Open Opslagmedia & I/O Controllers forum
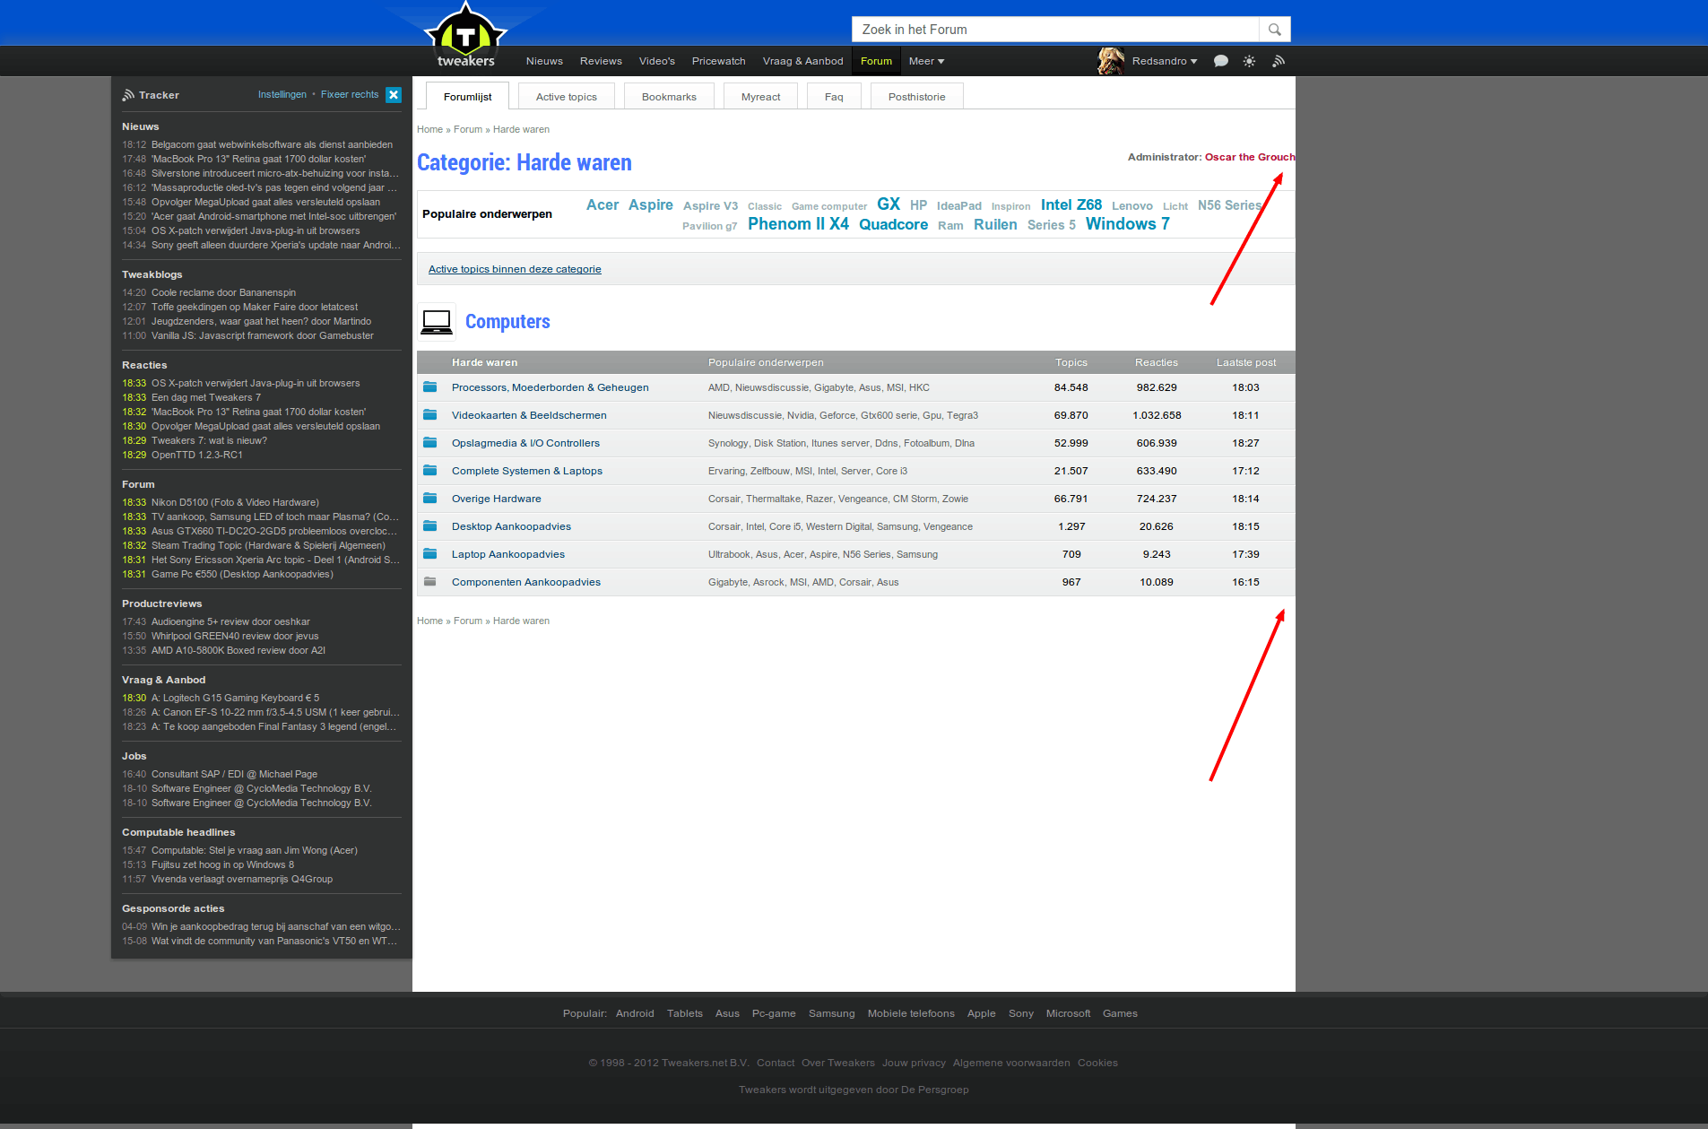The image size is (1708, 1129). (525, 443)
